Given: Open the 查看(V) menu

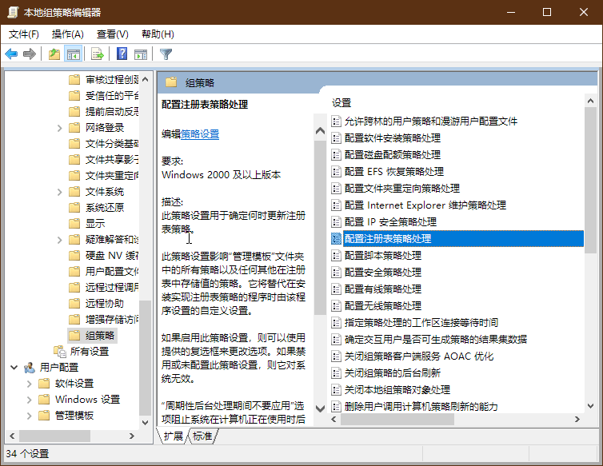Looking at the screenshot, I should pos(112,34).
